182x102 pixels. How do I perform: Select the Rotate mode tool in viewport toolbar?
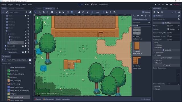pos(44,12)
